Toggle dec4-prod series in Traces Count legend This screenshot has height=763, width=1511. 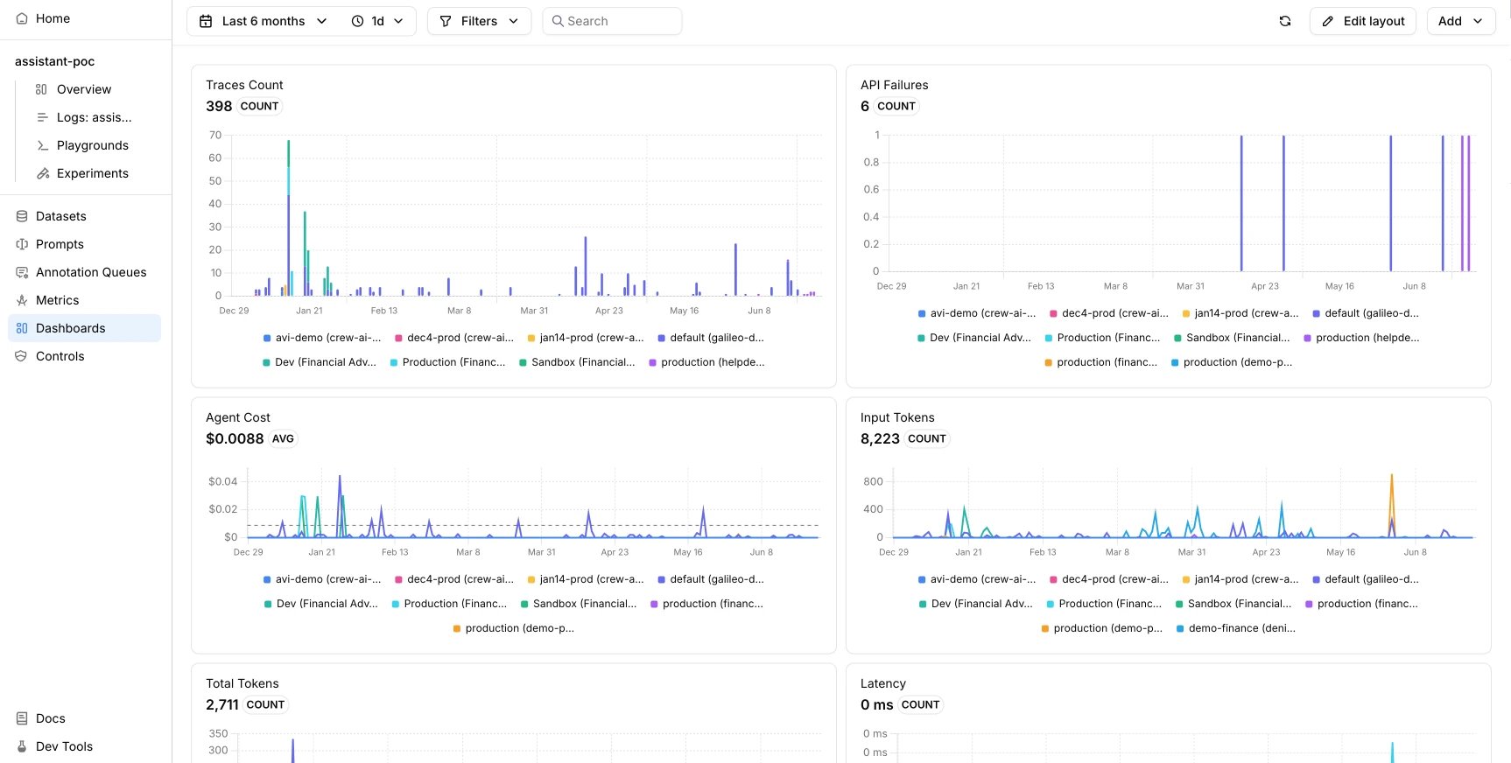tap(454, 338)
